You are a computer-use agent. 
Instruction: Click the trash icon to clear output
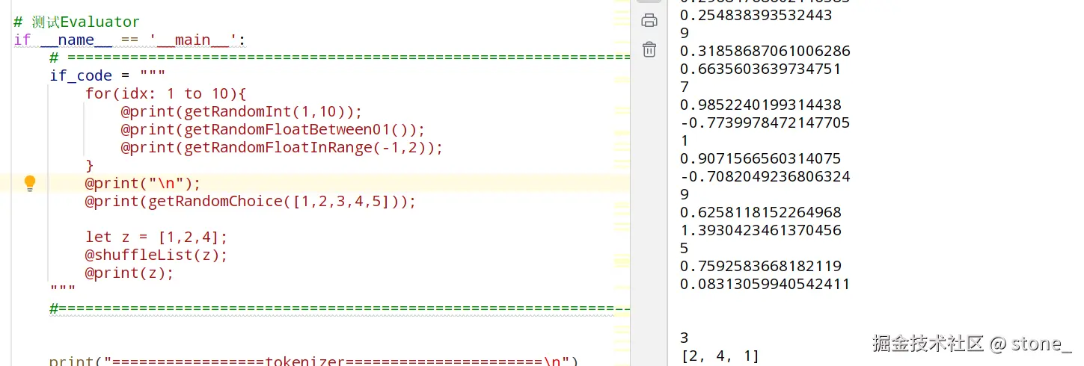coord(649,49)
